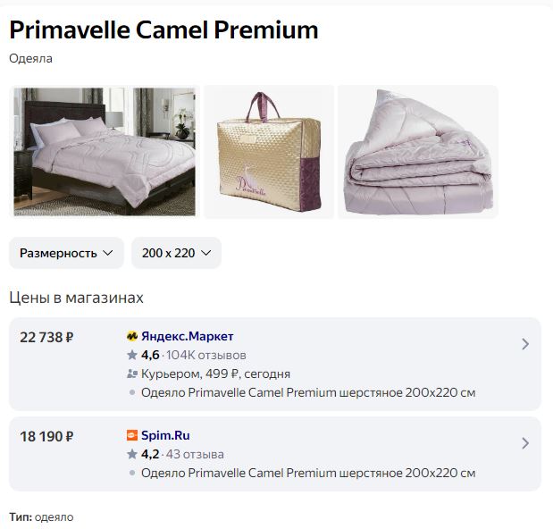Open the Яндекс.Маркет offer via right chevron

pyautogui.click(x=525, y=344)
